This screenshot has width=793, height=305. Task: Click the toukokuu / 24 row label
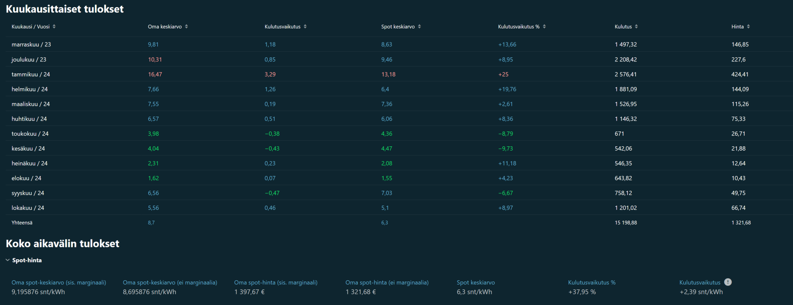tap(30, 134)
